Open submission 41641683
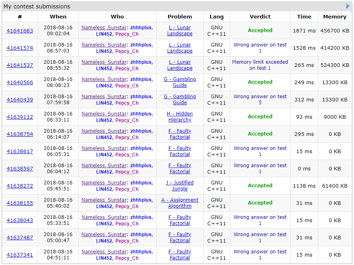The width and height of the screenshot is (354, 265). [20, 31]
